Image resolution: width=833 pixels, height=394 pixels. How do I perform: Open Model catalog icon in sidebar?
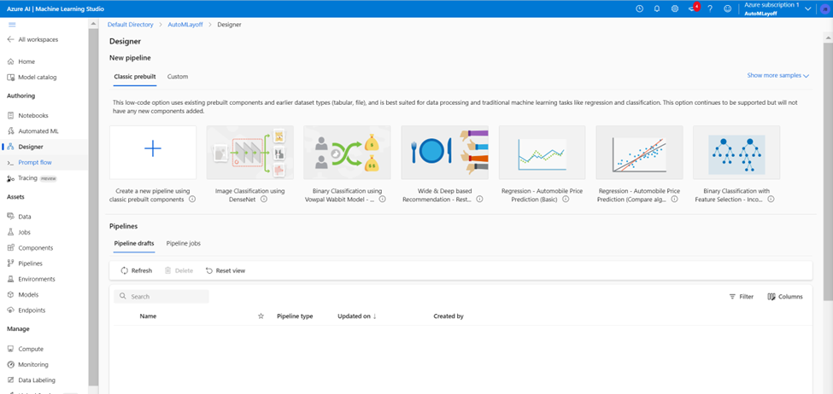pos(10,78)
